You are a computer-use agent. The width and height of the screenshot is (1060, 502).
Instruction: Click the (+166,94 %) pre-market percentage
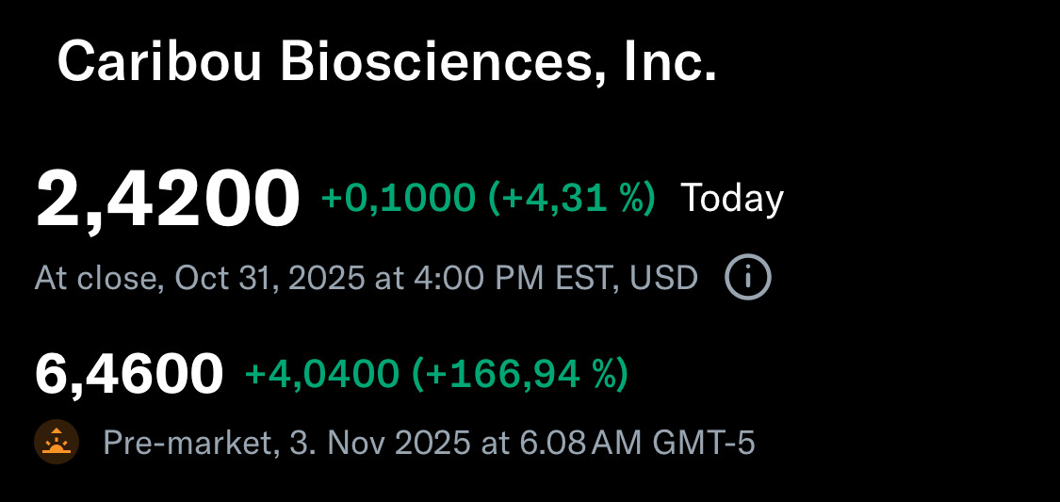click(520, 374)
